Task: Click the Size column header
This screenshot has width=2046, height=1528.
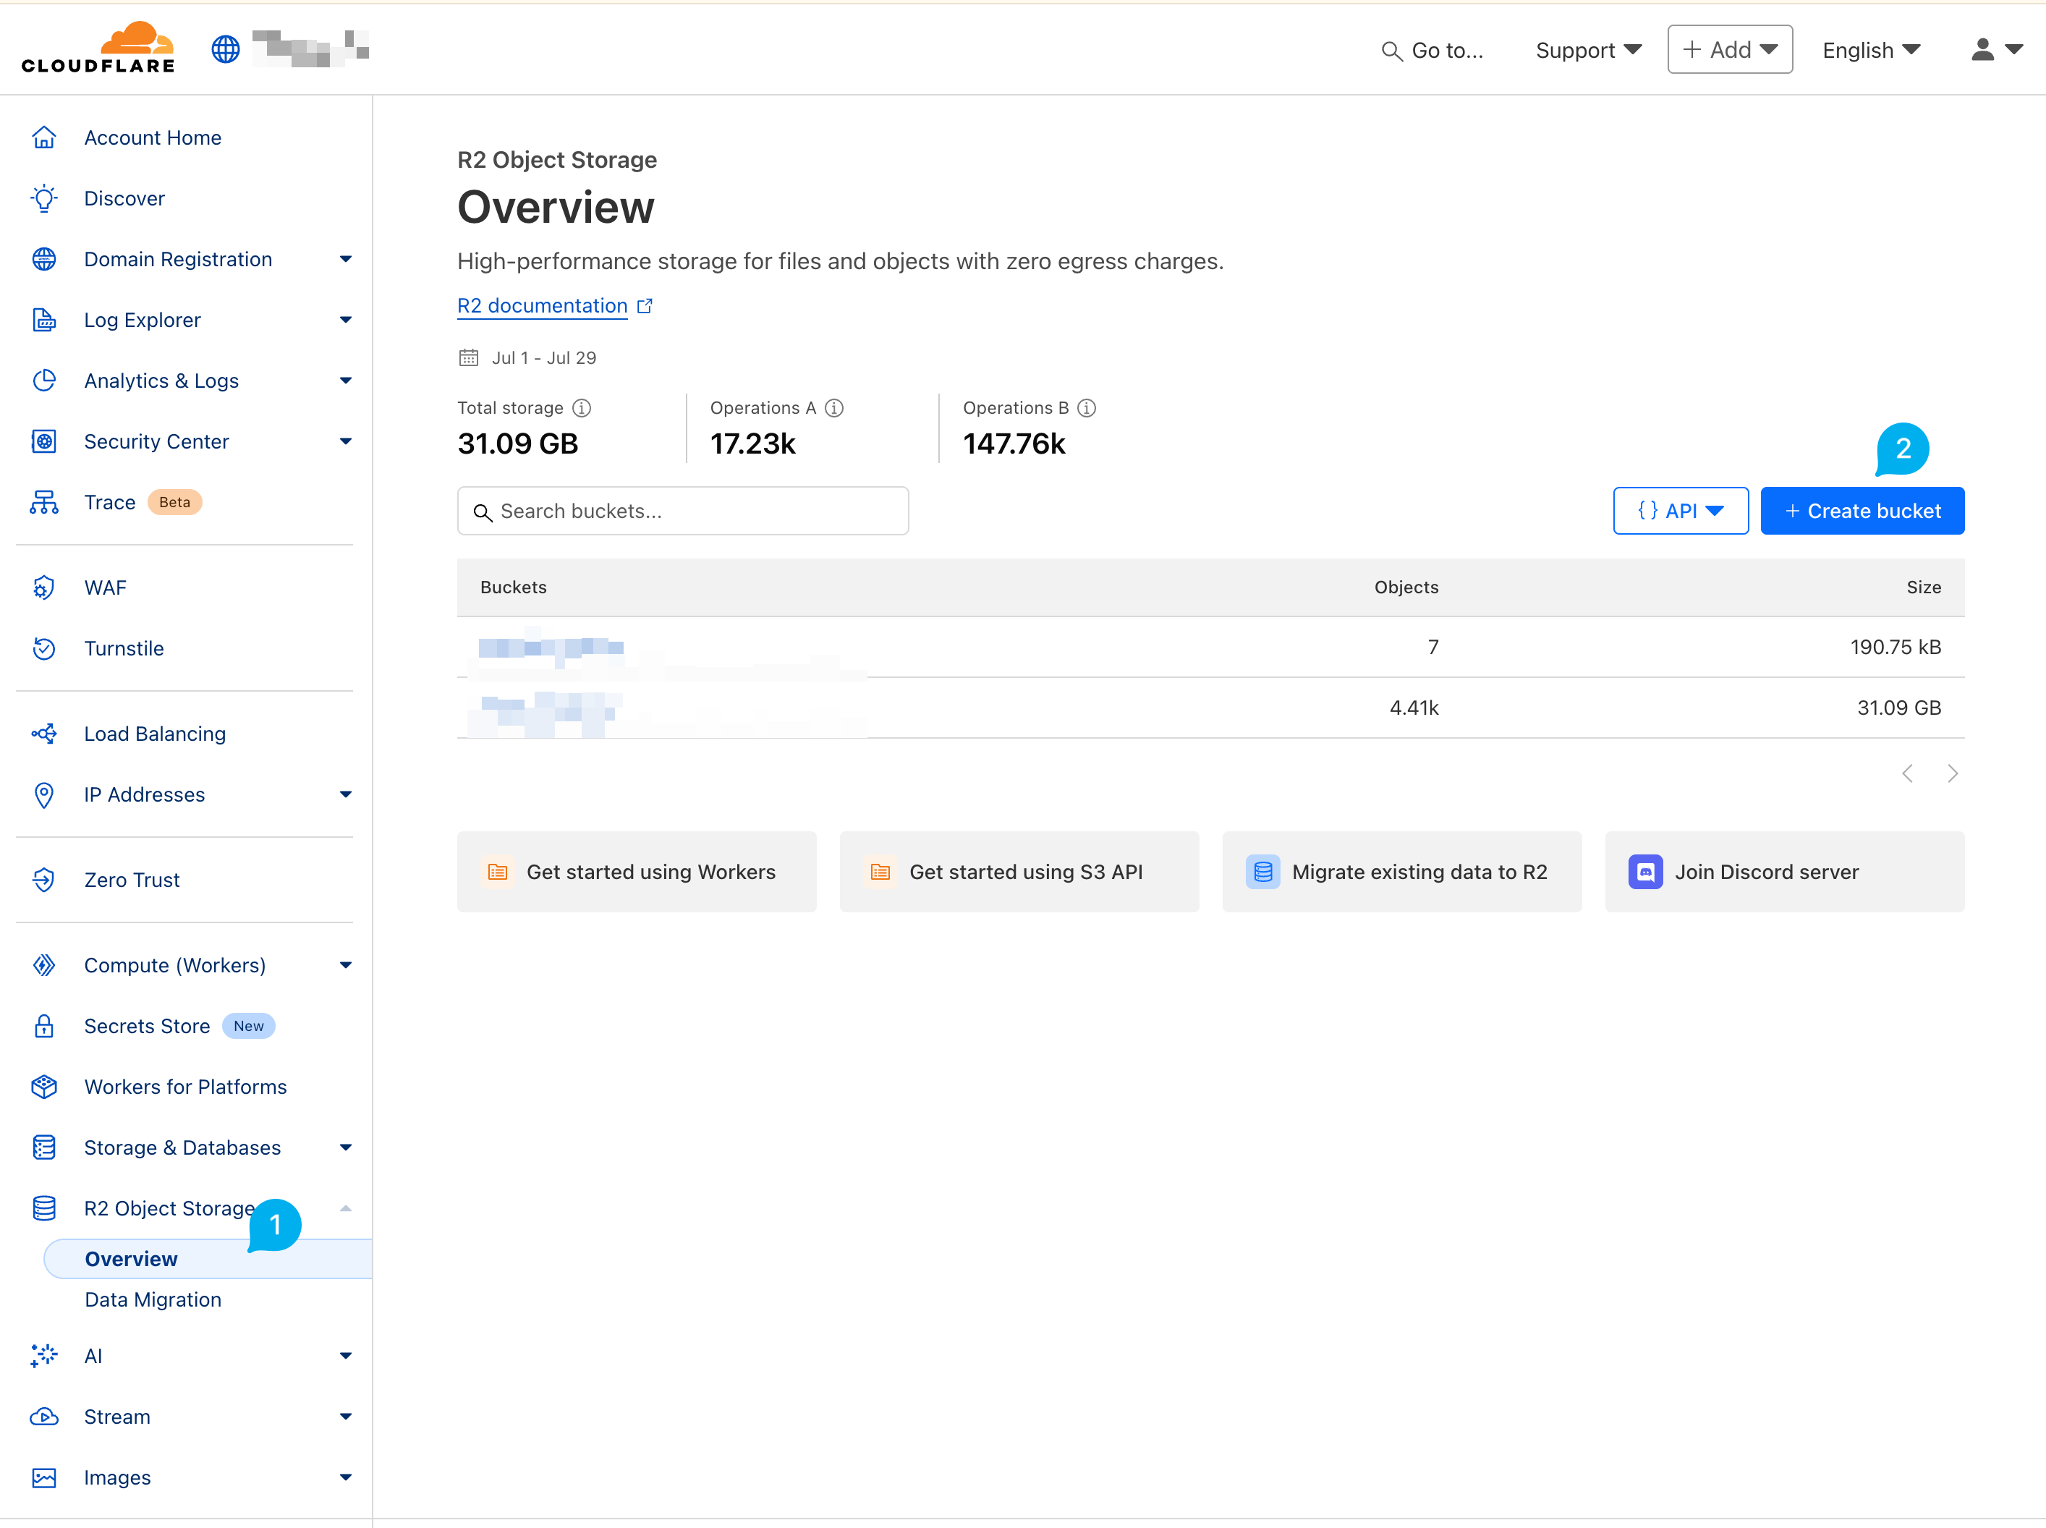Action: pos(1923,587)
